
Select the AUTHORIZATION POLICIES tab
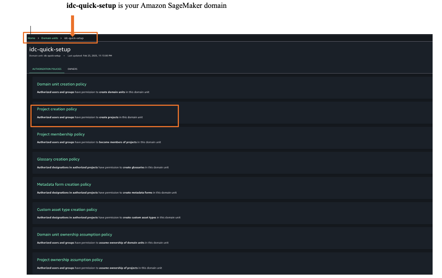[x=47, y=69]
